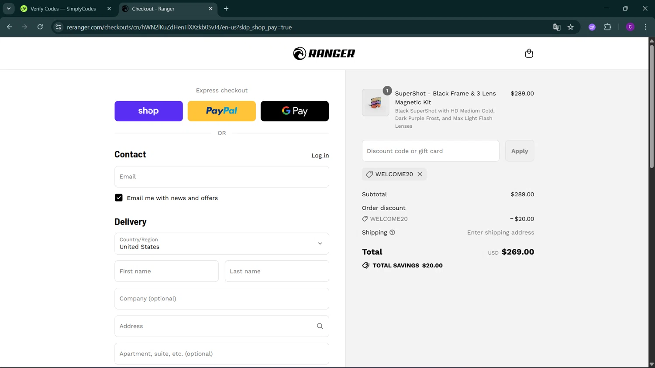Remove the WELCOME20 discount code tag

tap(420, 174)
